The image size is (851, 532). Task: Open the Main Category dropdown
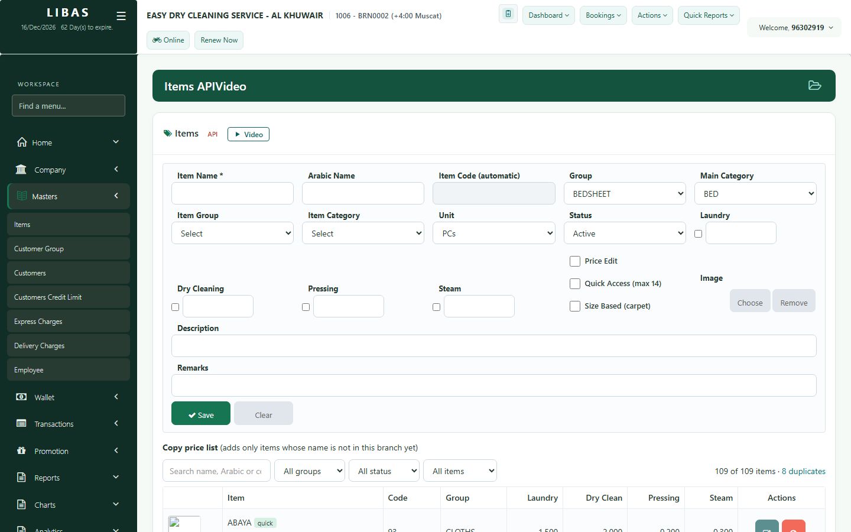(x=755, y=194)
